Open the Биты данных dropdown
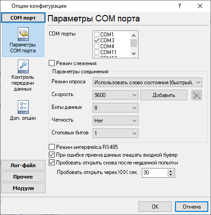 [x=115, y=108]
